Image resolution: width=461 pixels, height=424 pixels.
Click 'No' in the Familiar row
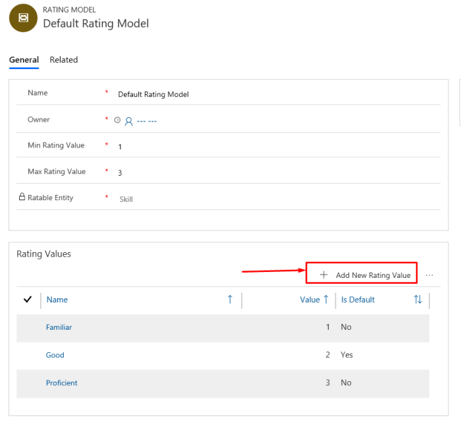click(x=346, y=327)
